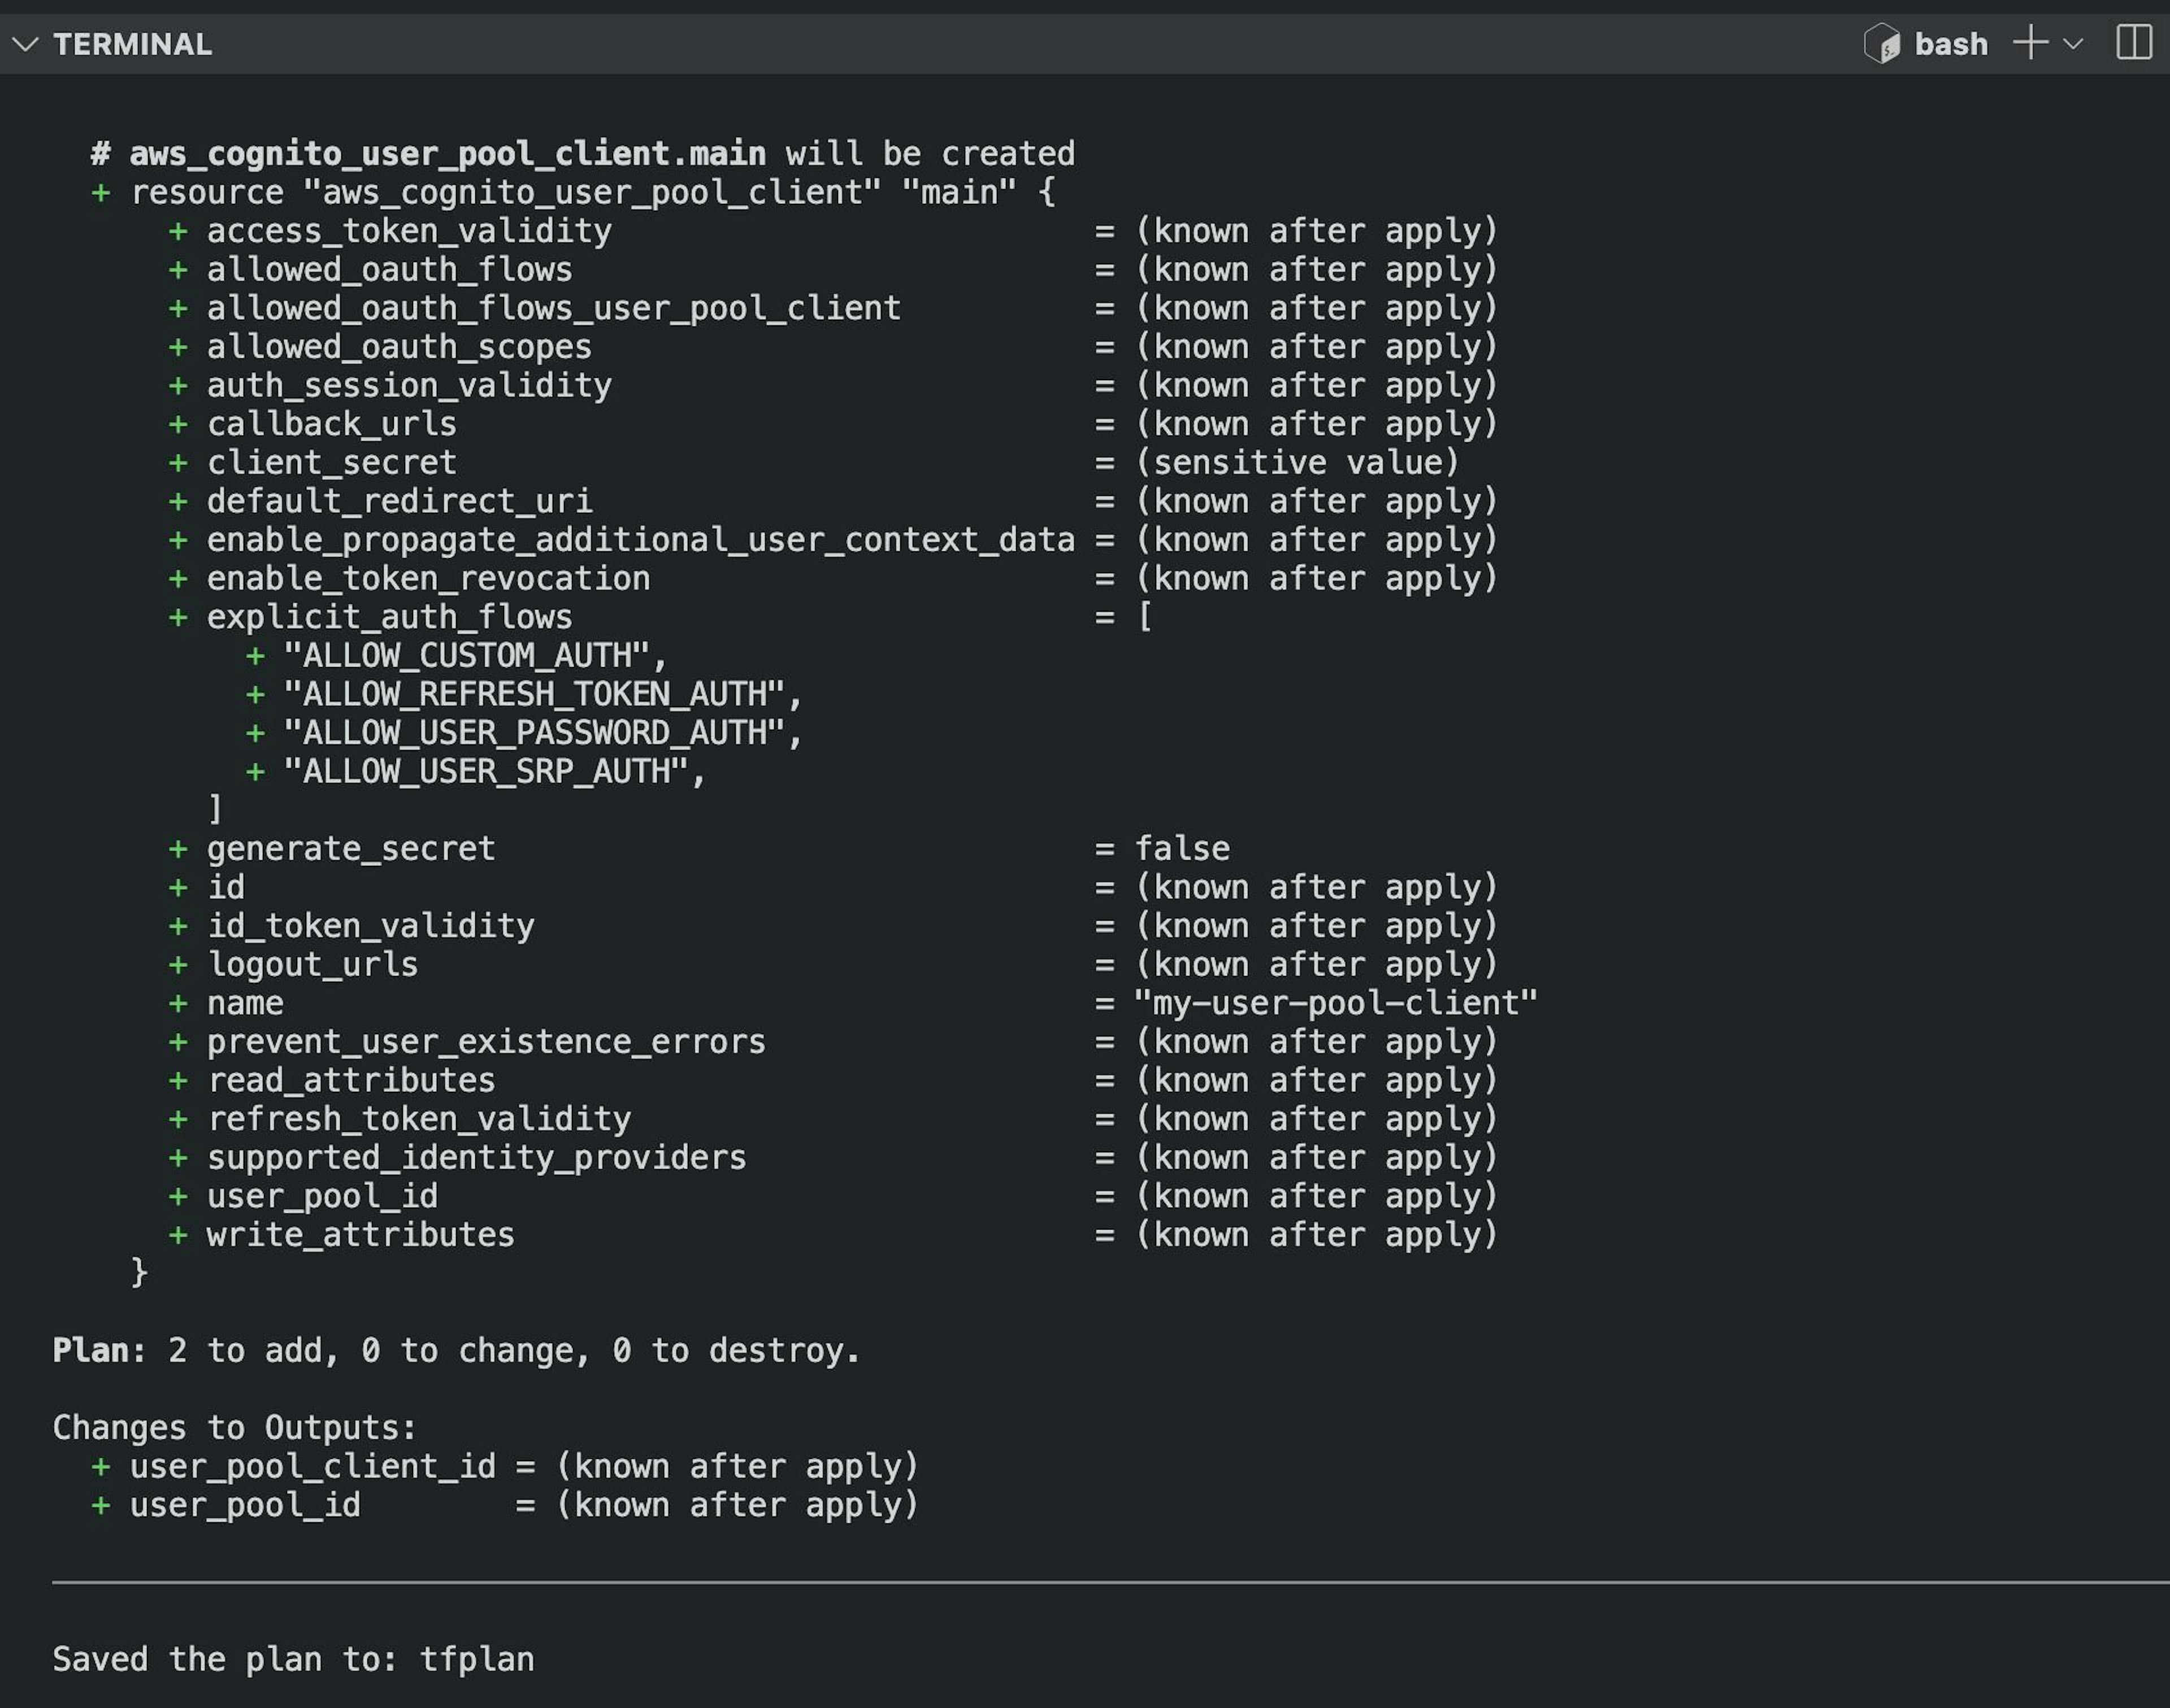Screen dimensions: 2170x1708
Task: Select enable_propagate_additional_user_context_data attribute
Action: coord(640,540)
